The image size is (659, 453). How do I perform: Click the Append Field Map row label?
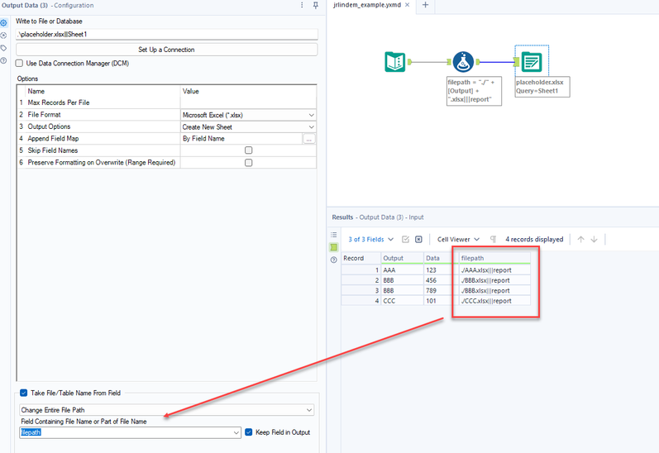[x=54, y=139]
